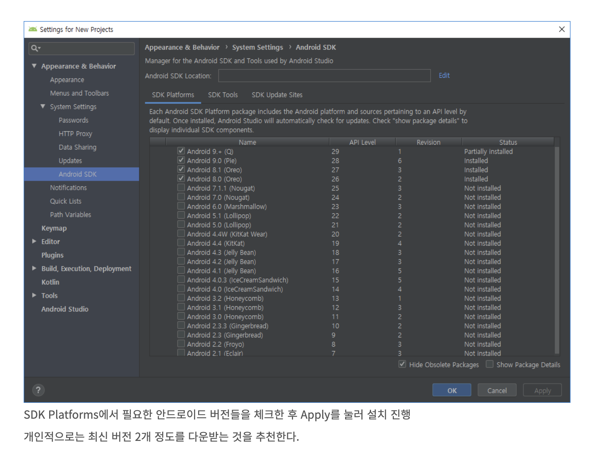Screen dimensions: 589x452
Task: Collapse Appearance & Behavior tree node
Action: point(34,66)
